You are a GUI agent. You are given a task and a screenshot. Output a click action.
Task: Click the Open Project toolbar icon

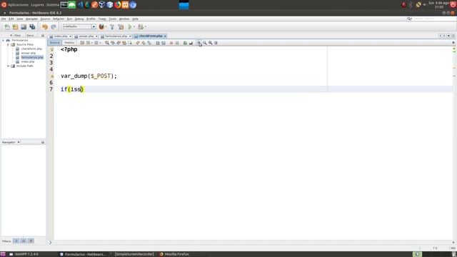(24, 27)
